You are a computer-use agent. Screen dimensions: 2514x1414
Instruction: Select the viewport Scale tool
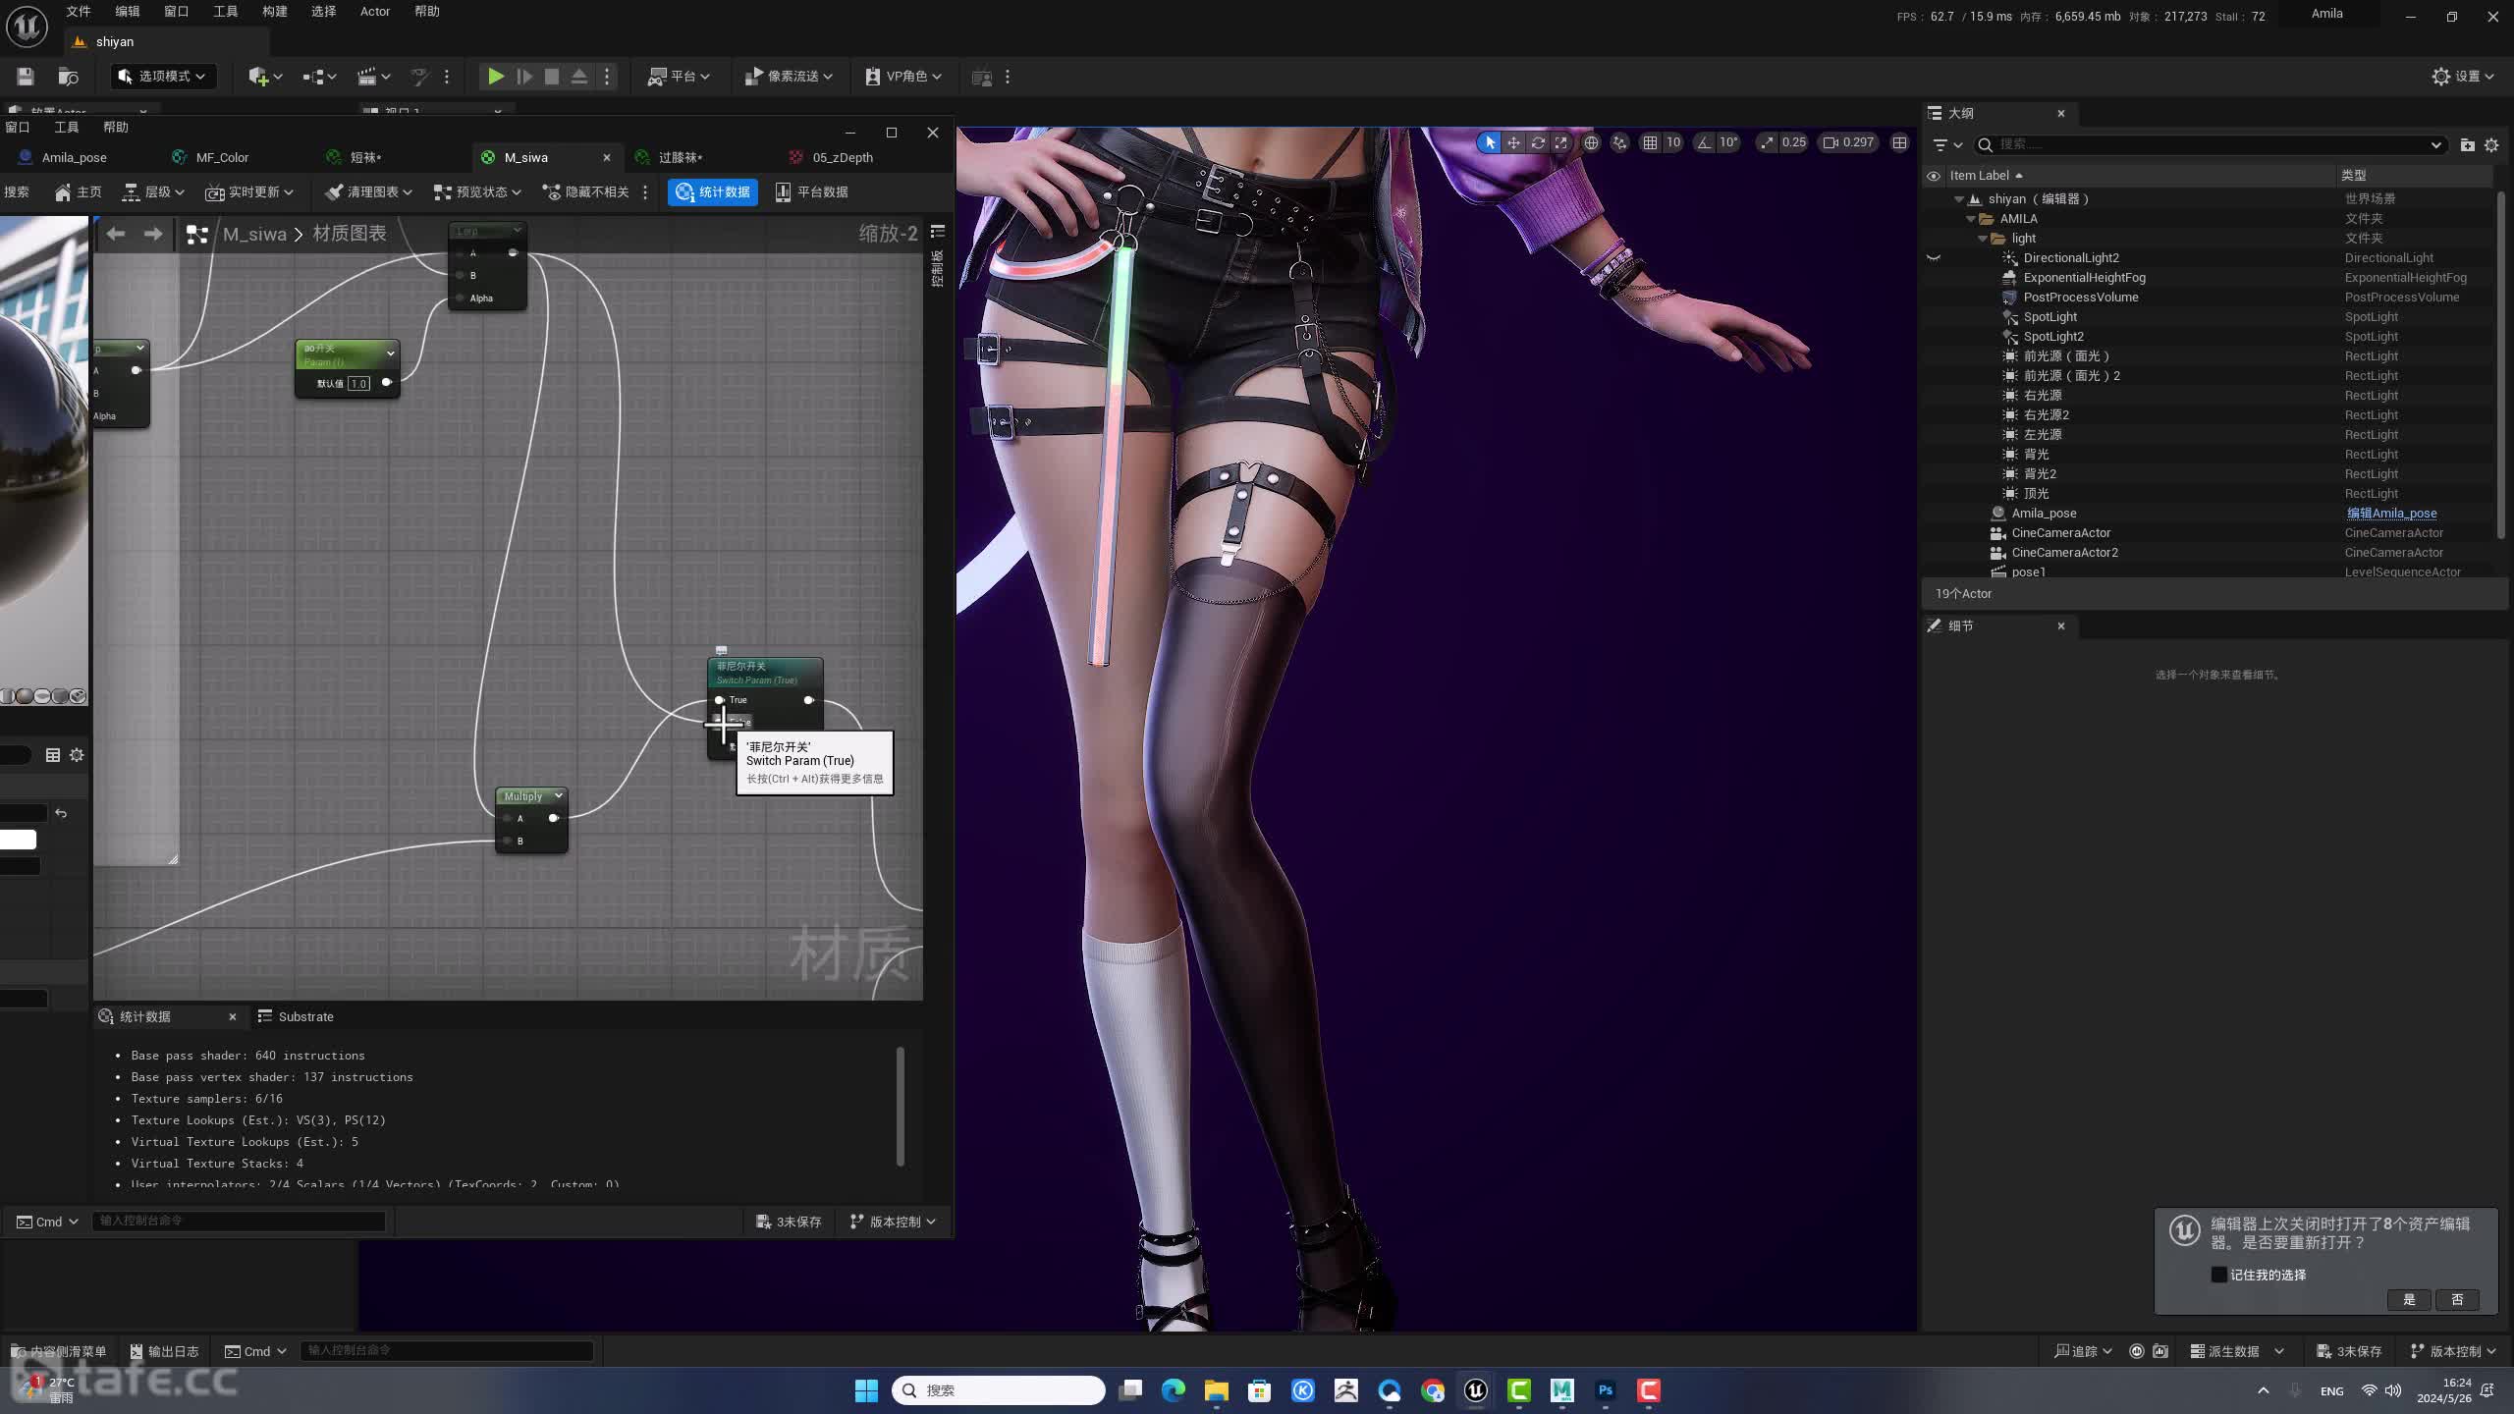(x=1560, y=142)
